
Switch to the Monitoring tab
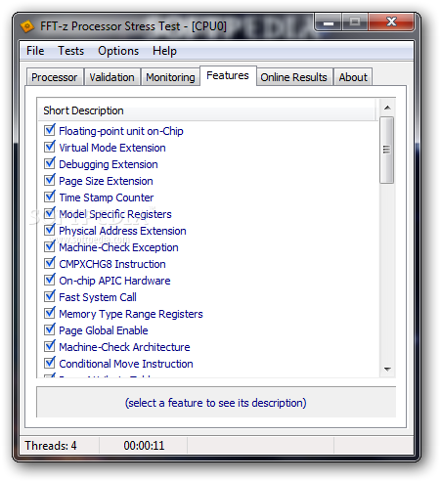pyautogui.click(x=170, y=77)
